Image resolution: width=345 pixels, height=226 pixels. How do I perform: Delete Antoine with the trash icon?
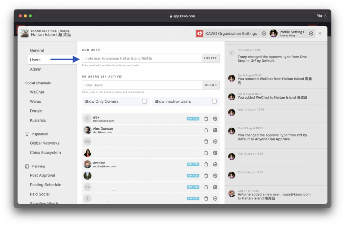click(206, 164)
